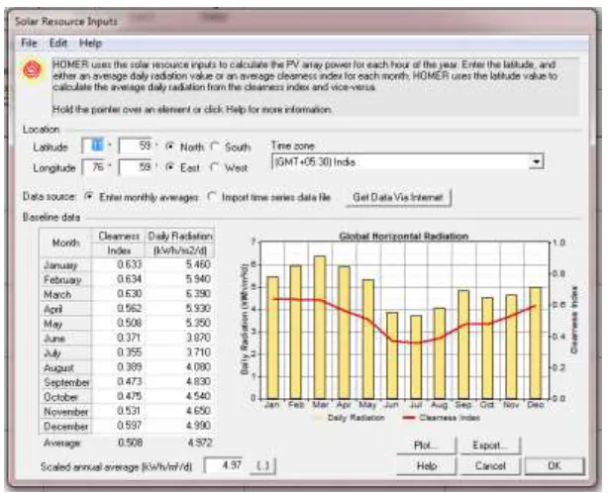
Task: Select November daily radiation 4.650
Action: [179, 411]
